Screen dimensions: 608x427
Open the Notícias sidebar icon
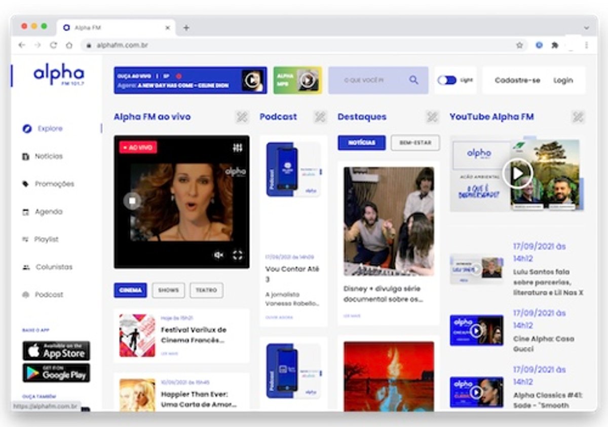point(26,157)
